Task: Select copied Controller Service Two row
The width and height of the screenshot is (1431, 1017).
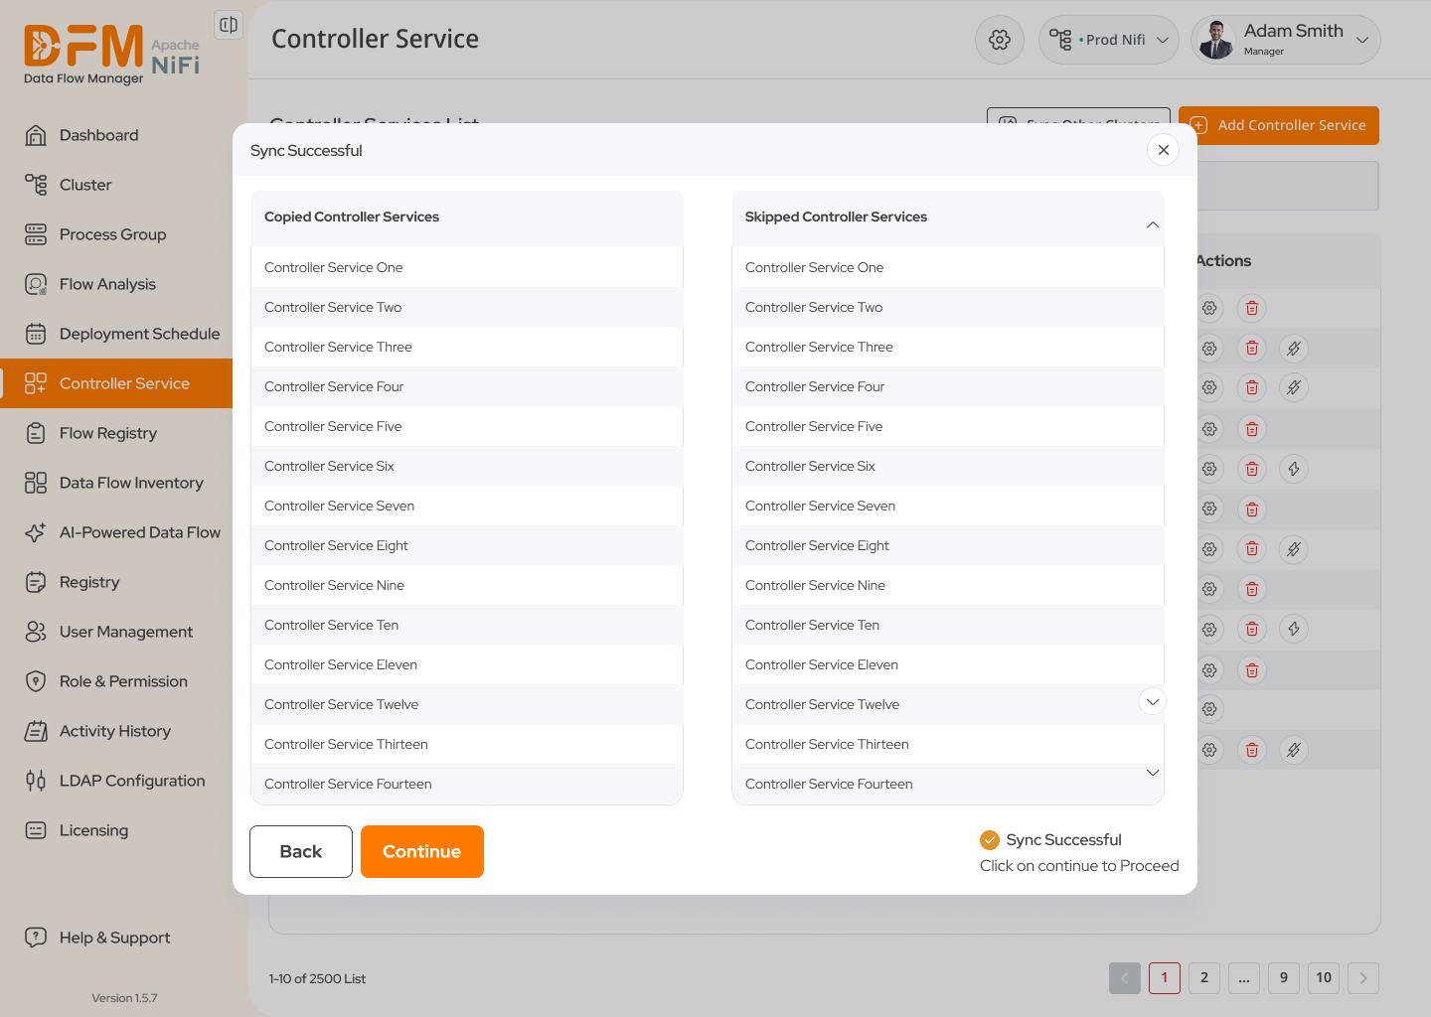Action: (467, 307)
